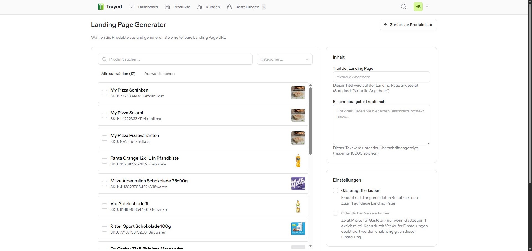Click the global search magnifier icon
Viewport: 532px width, 251px height.
tap(403, 6)
